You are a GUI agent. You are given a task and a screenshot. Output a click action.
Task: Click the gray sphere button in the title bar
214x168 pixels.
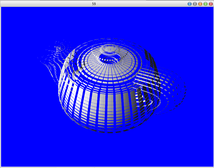(x=195, y=4)
